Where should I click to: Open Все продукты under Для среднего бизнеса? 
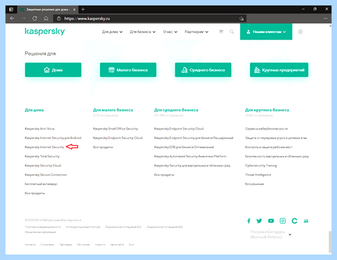(164, 175)
